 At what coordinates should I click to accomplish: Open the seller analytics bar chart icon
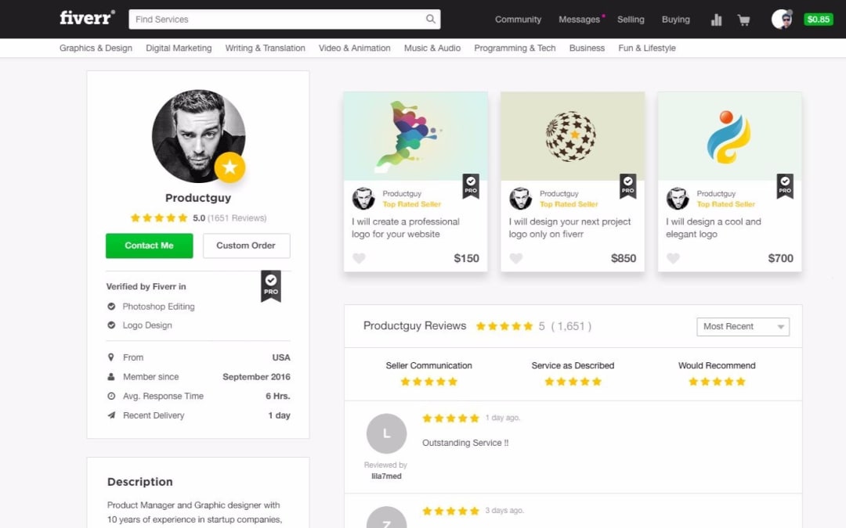716,20
